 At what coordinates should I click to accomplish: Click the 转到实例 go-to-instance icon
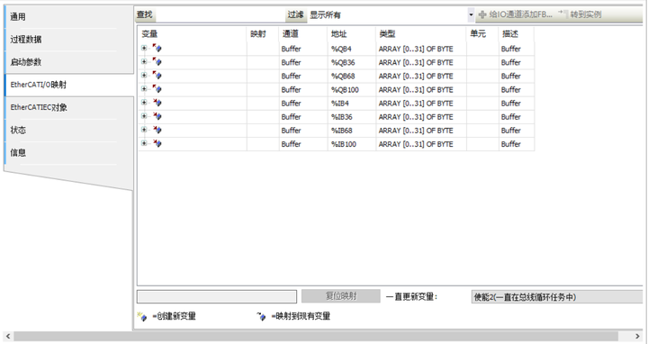pyautogui.click(x=562, y=14)
